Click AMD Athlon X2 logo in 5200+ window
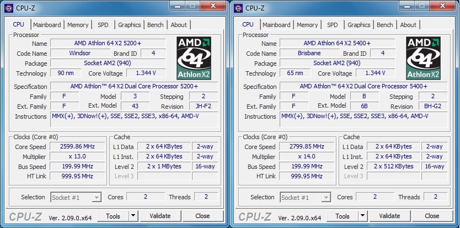The height and width of the screenshot is (228, 460). [194, 58]
